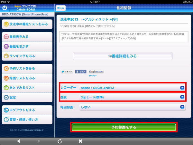The image size is (193, 145).
Task: Open the 毎回録画 dropdown showing しない
Action: (133, 107)
